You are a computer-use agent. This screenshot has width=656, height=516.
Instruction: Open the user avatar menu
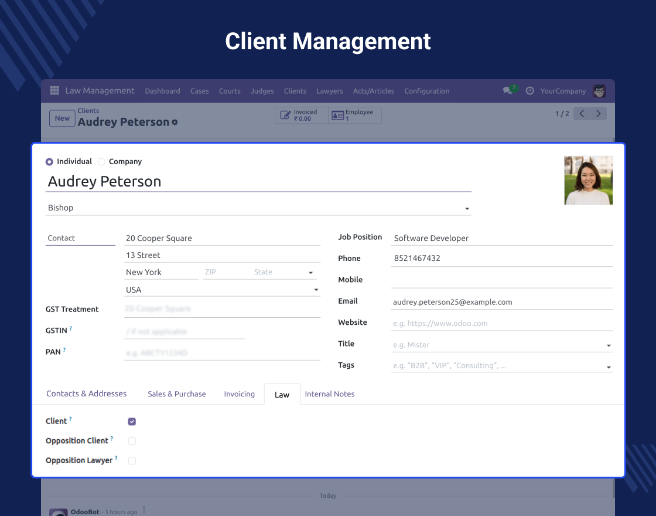point(599,91)
